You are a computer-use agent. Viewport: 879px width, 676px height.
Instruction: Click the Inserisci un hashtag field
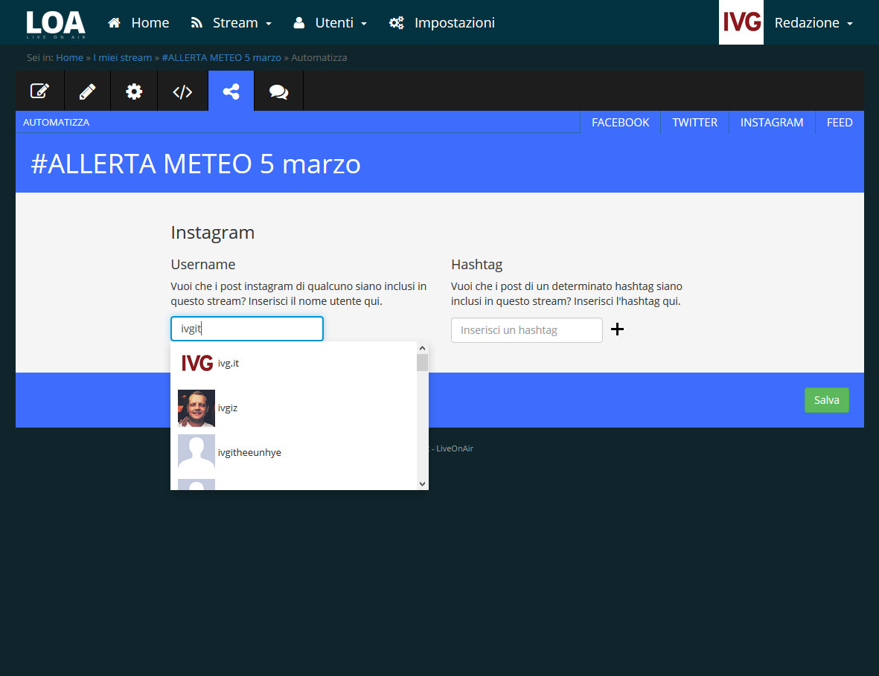click(526, 330)
